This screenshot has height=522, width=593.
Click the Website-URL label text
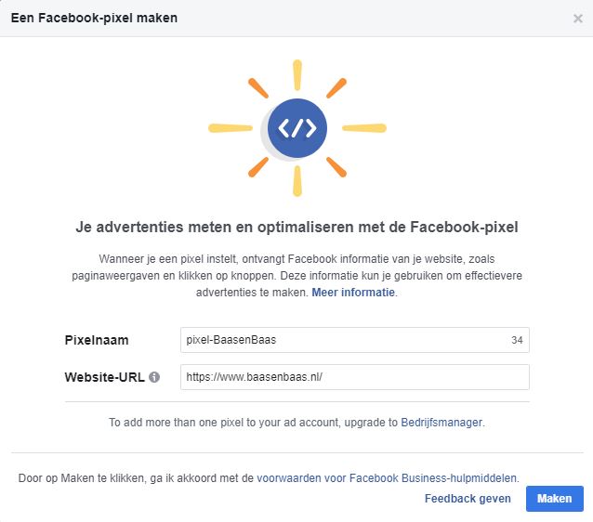[105, 377]
